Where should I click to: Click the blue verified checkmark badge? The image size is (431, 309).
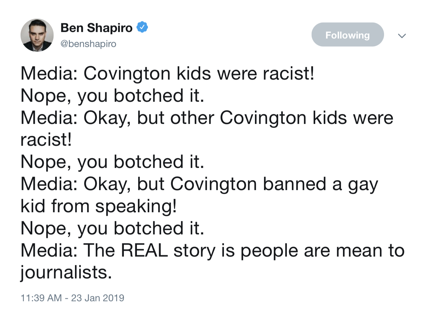[142, 27]
